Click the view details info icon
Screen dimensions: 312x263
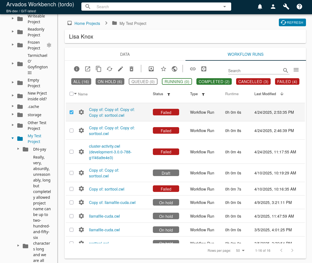(77, 69)
